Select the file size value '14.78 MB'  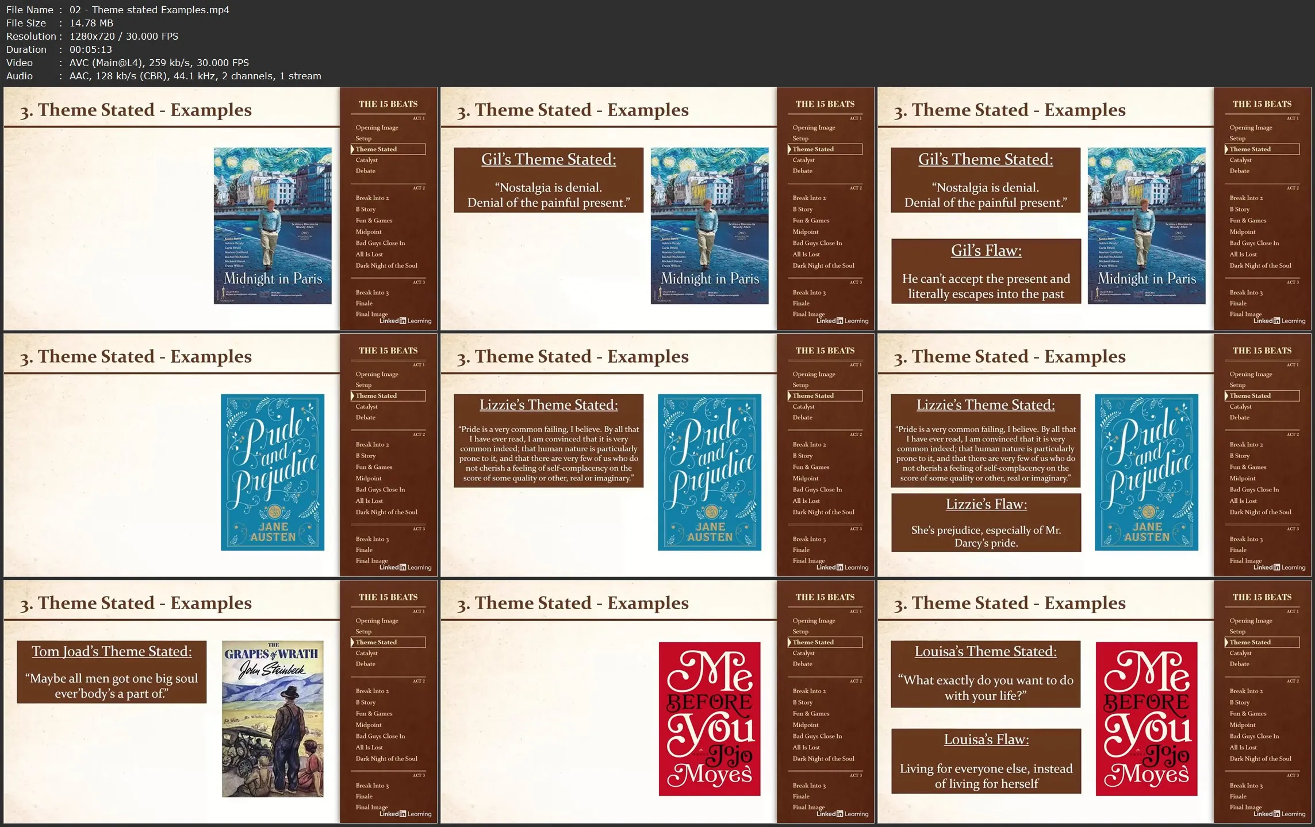click(91, 23)
